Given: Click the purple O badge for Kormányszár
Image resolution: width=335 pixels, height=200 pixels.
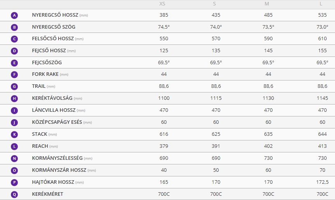Looking at the screenshot, I should [14, 170].
